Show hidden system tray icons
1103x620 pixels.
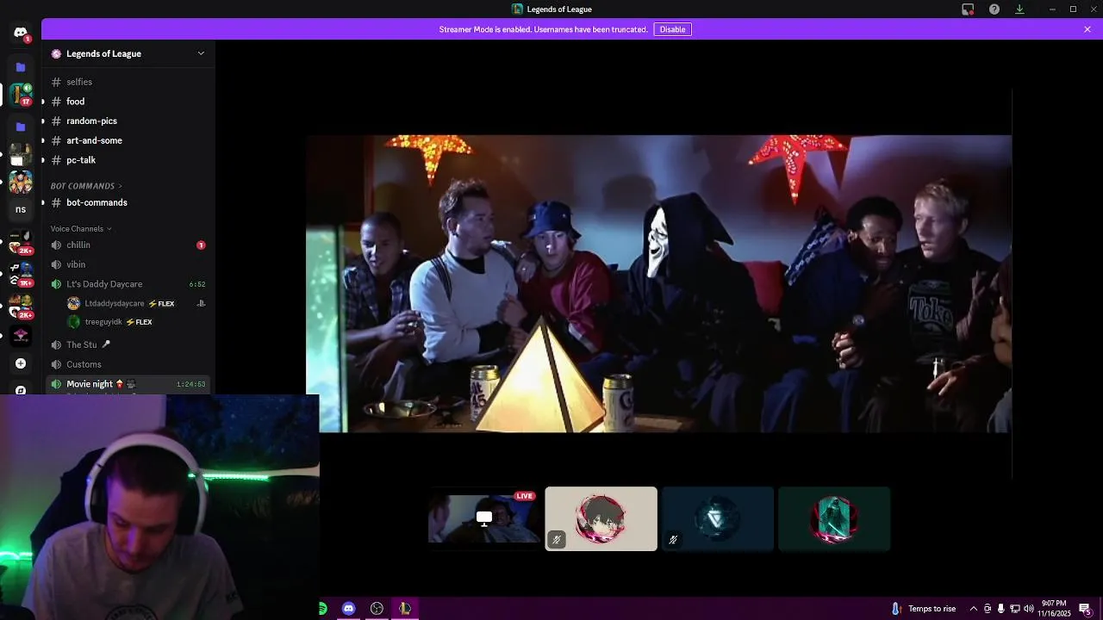(x=973, y=609)
